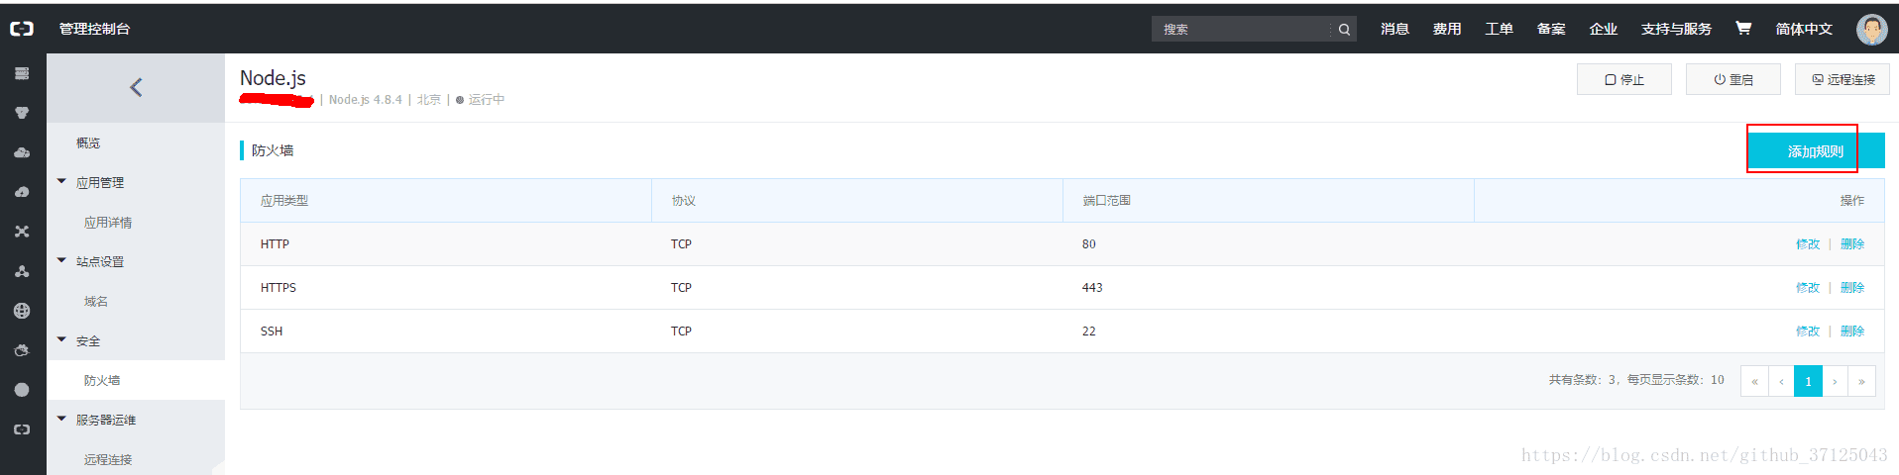Open the three-node cluster icon in left rail
This screenshot has width=1899, height=475.
click(x=22, y=271)
